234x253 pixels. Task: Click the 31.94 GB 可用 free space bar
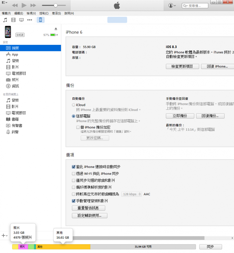tap(143, 247)
